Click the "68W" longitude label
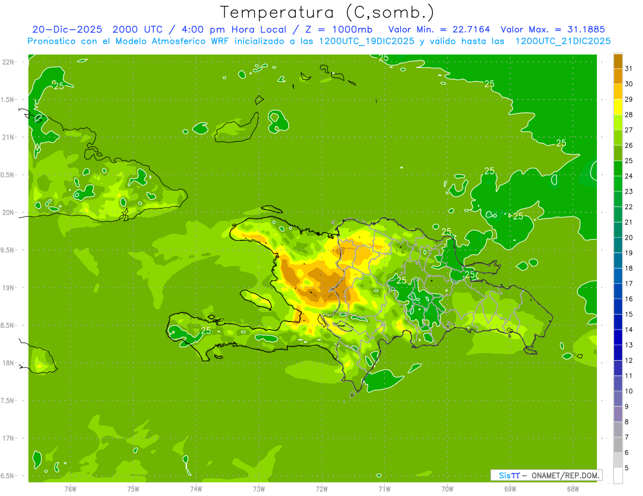The height and width of the screenshot is (496, 643). (573, 489)
